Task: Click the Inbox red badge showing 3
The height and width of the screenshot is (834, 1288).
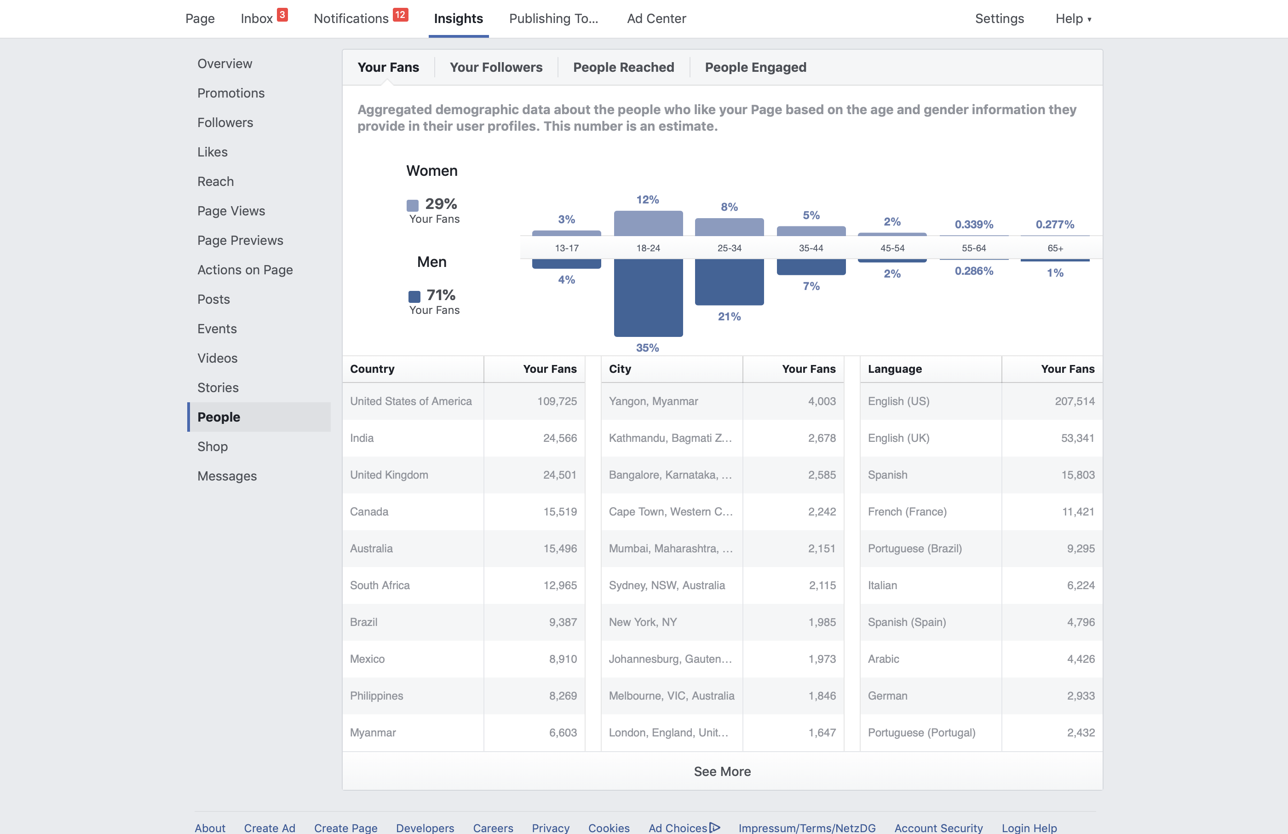Action: click(282, 15)
